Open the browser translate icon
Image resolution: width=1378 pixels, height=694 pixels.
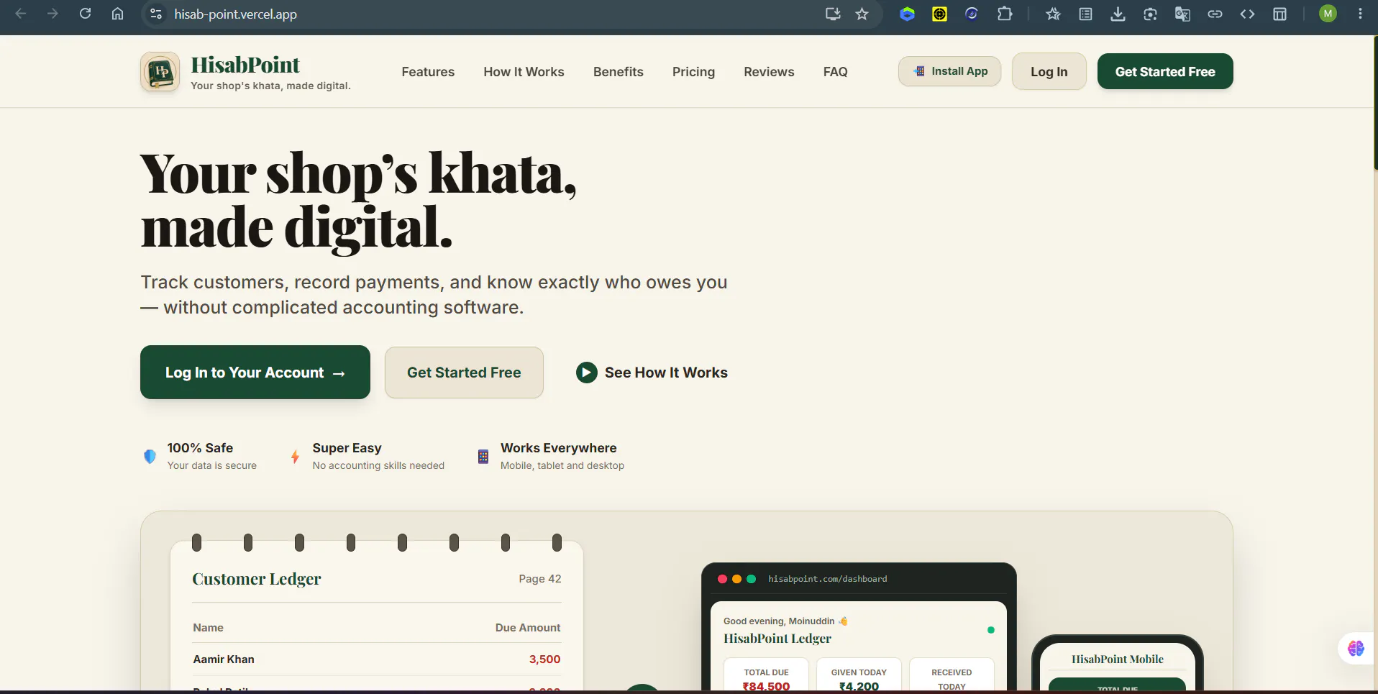tap(1182, 14)
